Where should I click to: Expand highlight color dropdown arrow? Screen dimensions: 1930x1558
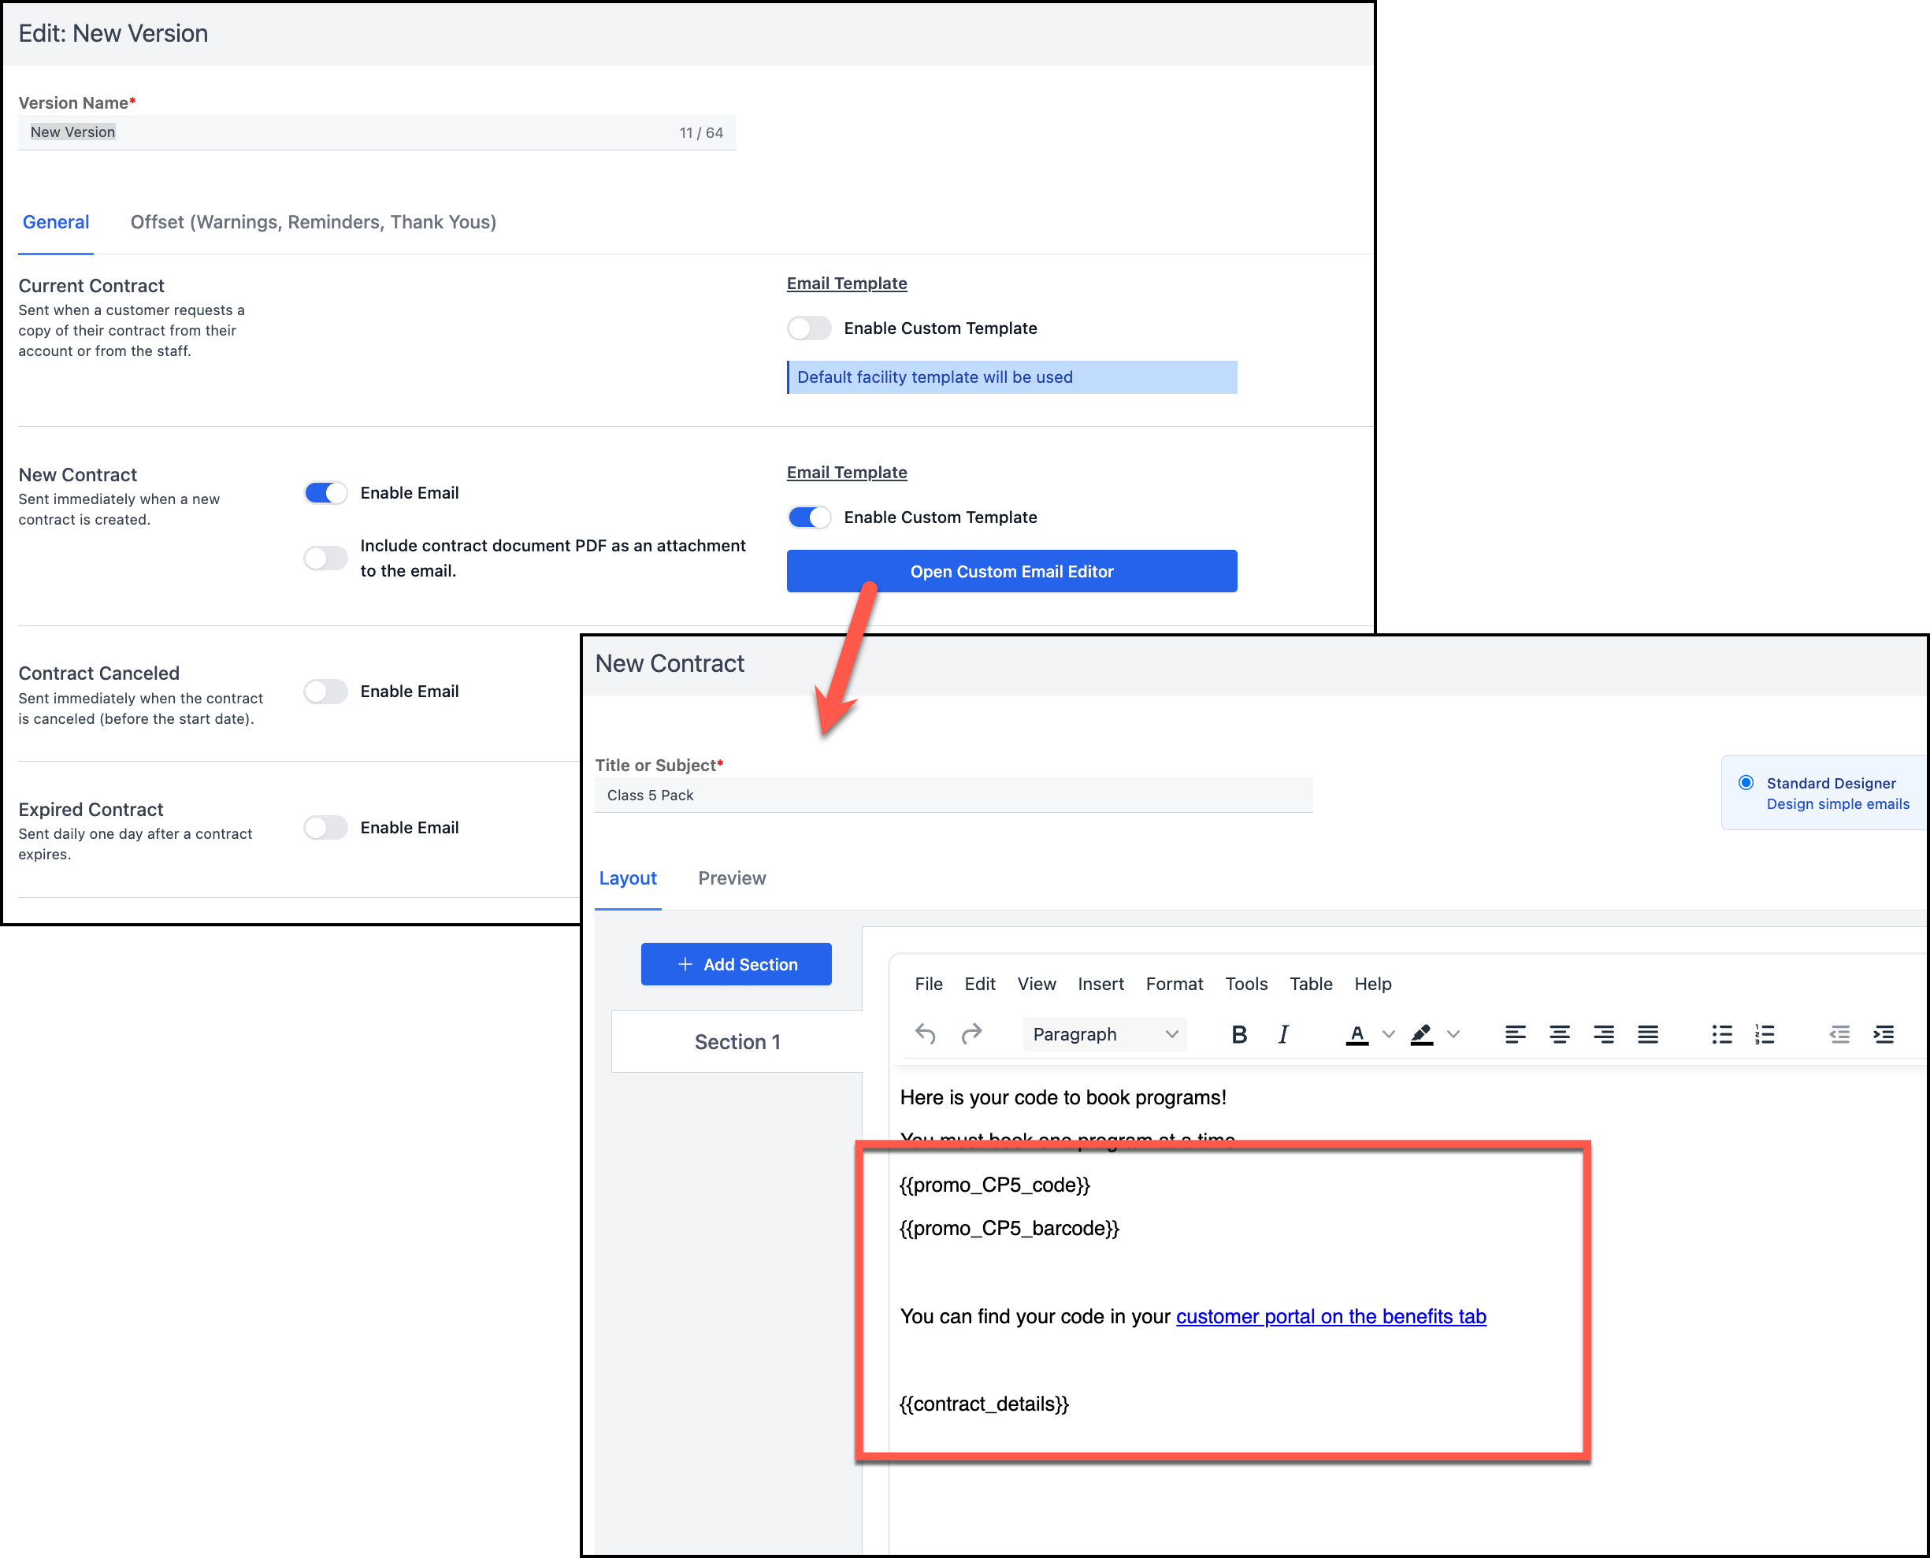tap(1454, 1034)
